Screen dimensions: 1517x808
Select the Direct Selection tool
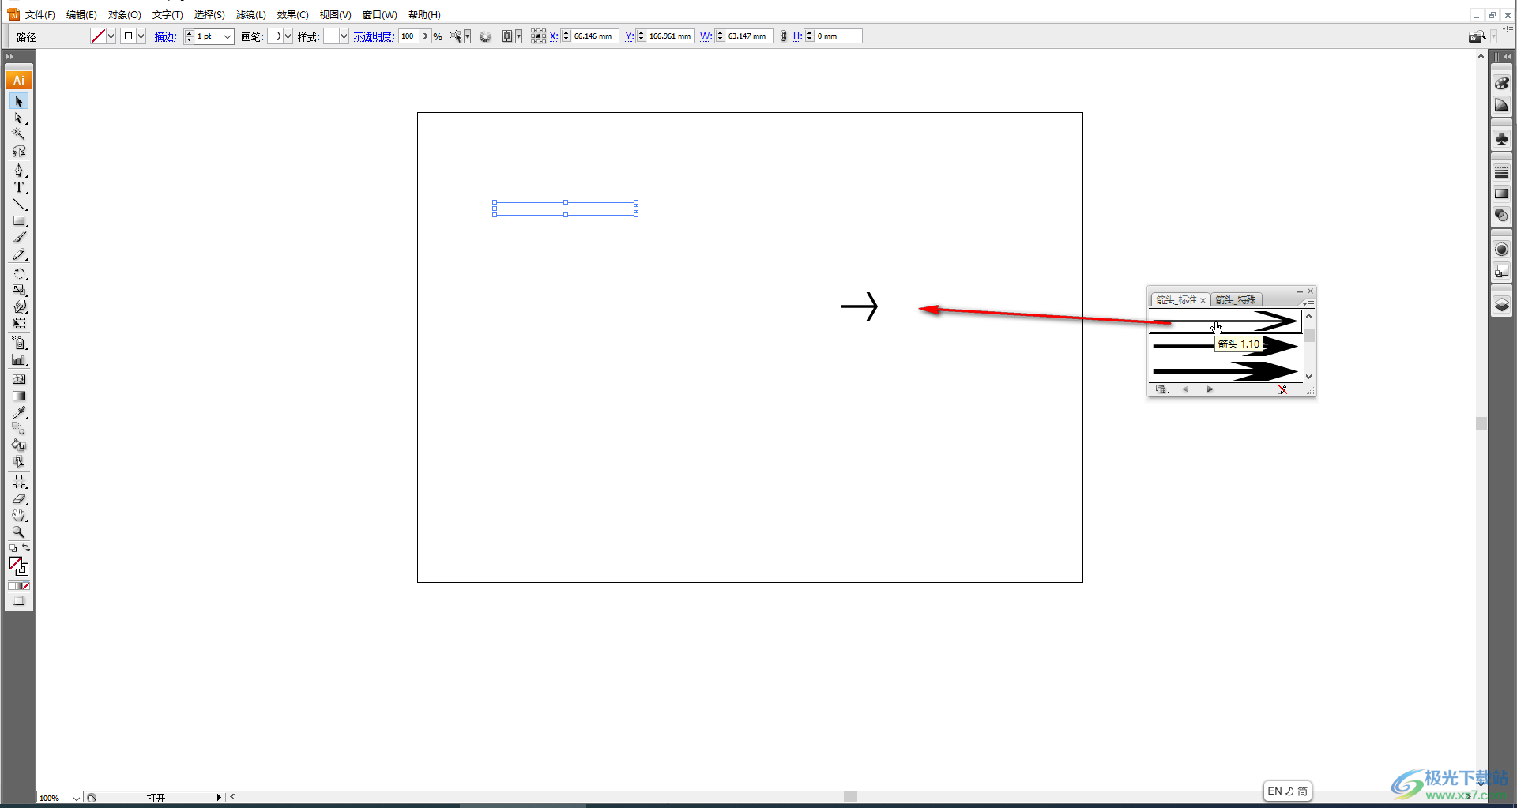(x=19, y=118)
